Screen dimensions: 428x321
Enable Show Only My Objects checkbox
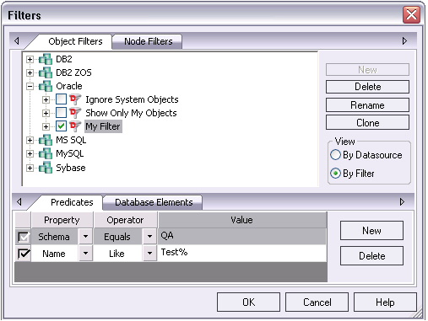61,113
